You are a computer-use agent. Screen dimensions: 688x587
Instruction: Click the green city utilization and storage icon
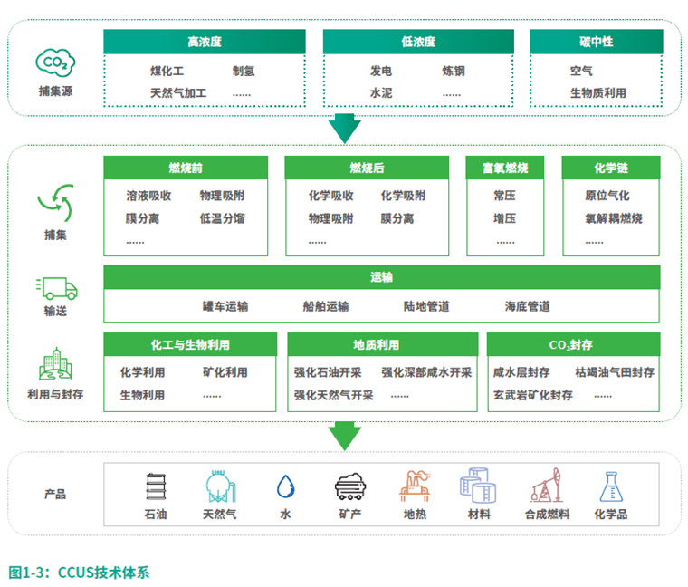coord(55,364)
